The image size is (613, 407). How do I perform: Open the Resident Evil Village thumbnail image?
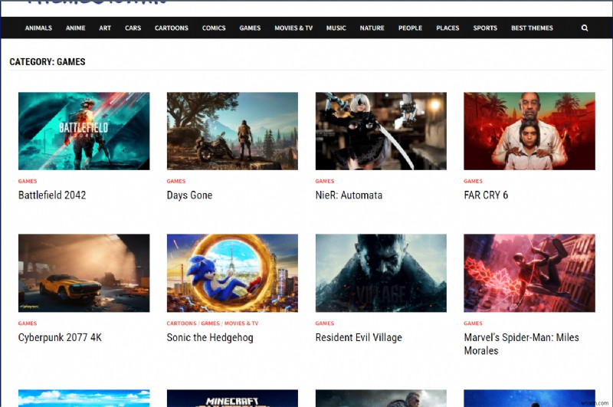(381, 273)
